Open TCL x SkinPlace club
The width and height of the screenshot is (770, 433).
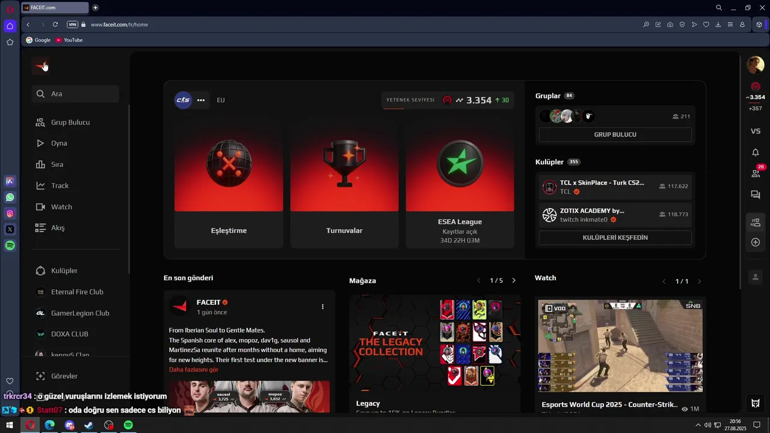click(615, 187)
